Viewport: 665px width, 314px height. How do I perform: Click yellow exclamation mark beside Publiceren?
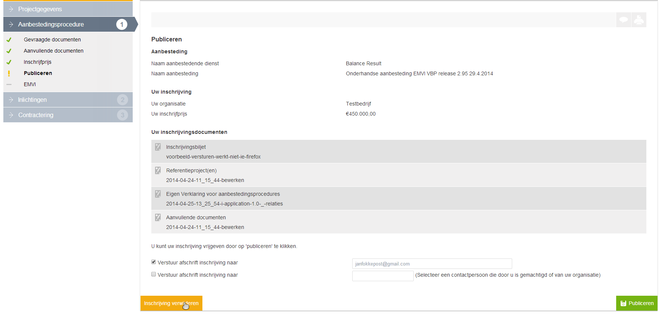(9, 73)
